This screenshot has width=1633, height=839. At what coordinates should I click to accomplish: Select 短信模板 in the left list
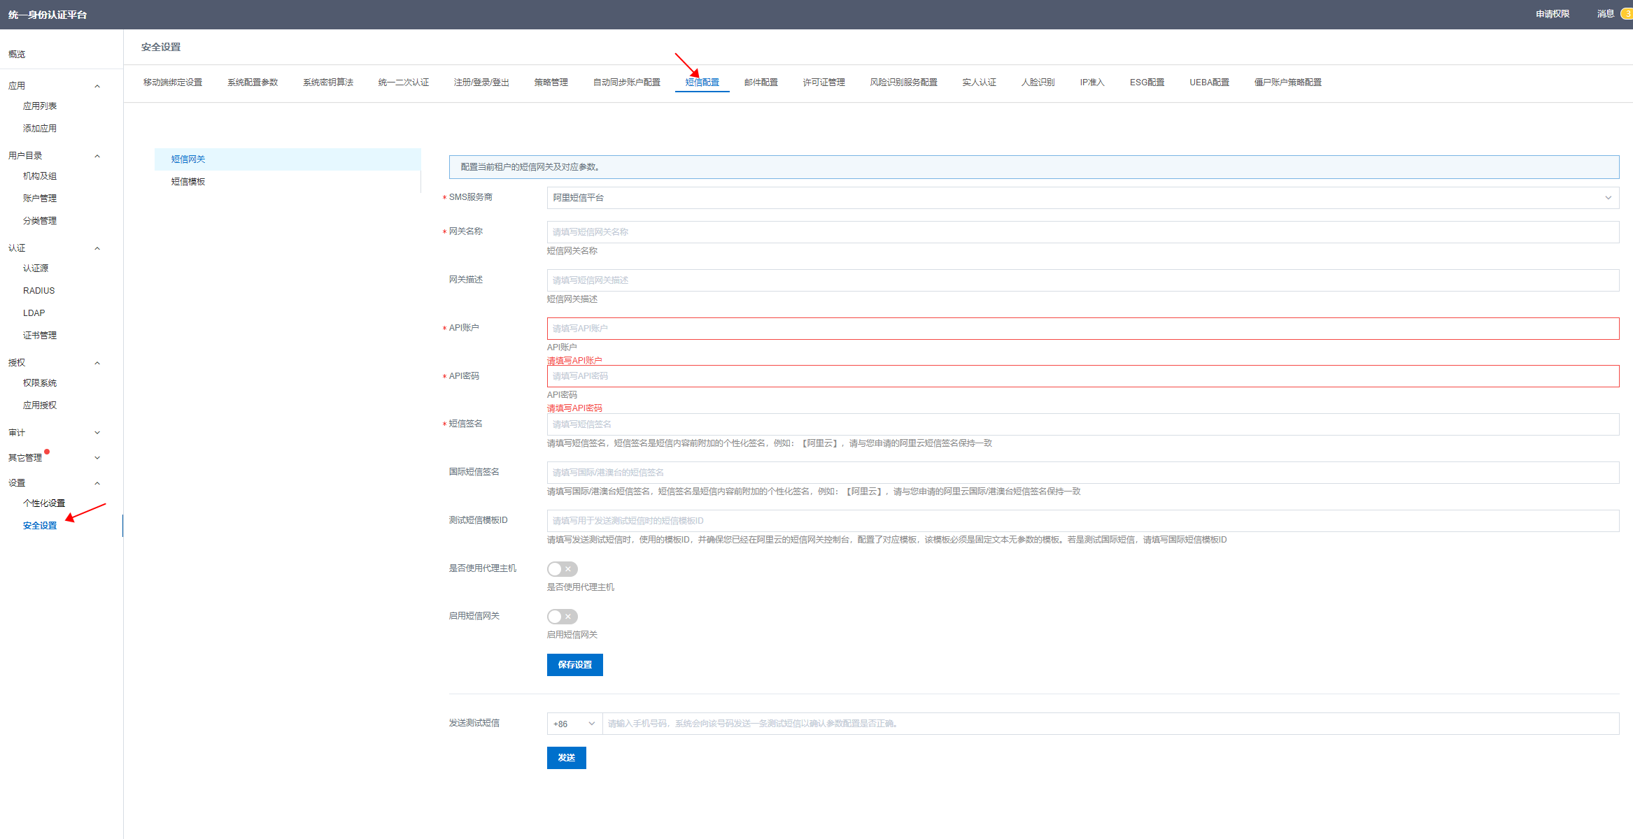[188, 182]
